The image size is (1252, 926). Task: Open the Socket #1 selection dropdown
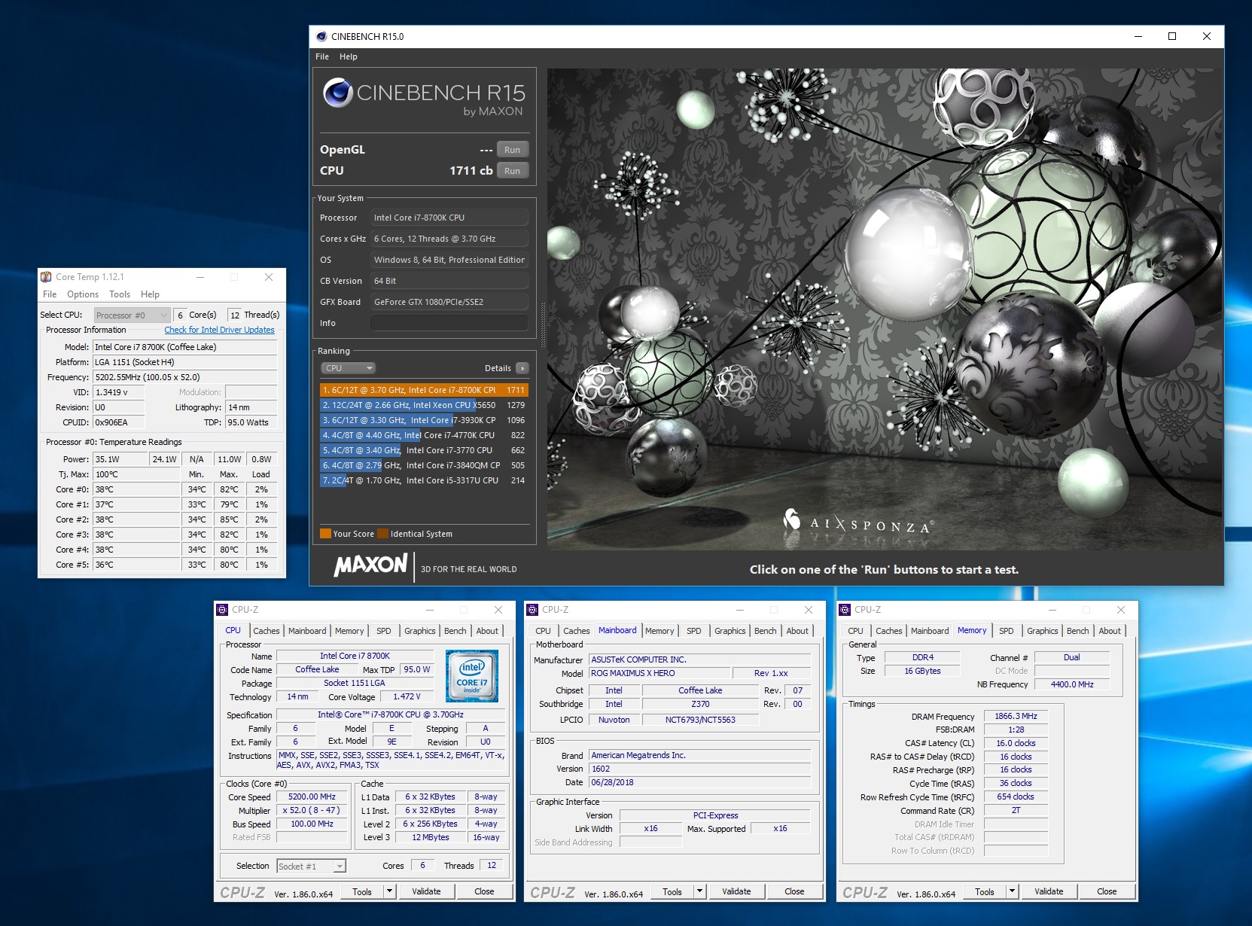[x=311, y=867]
